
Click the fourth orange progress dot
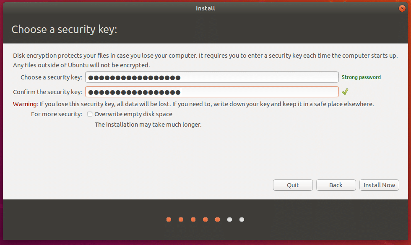pos(205,219)
